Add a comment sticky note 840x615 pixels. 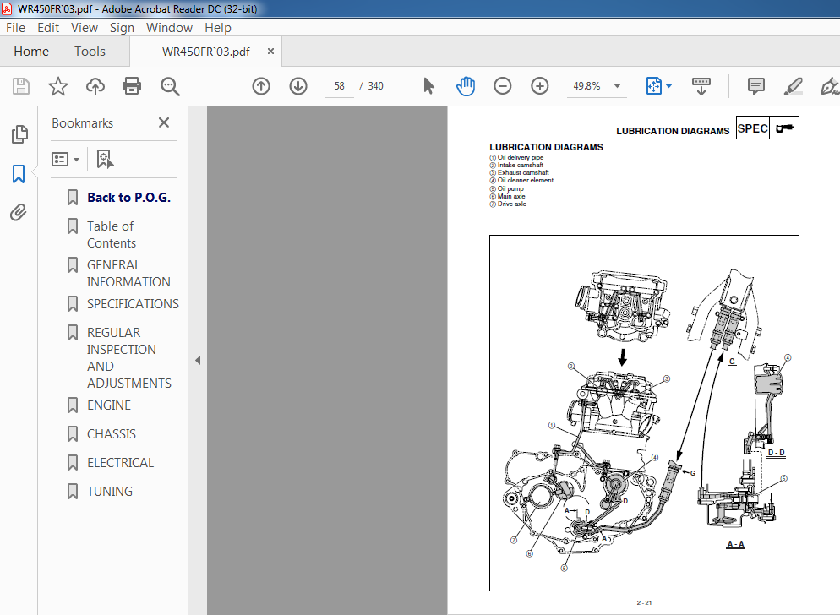pyautogui.click(x=755, y=86)
